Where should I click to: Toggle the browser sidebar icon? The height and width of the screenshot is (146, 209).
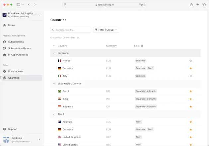[x=18, y=5]
